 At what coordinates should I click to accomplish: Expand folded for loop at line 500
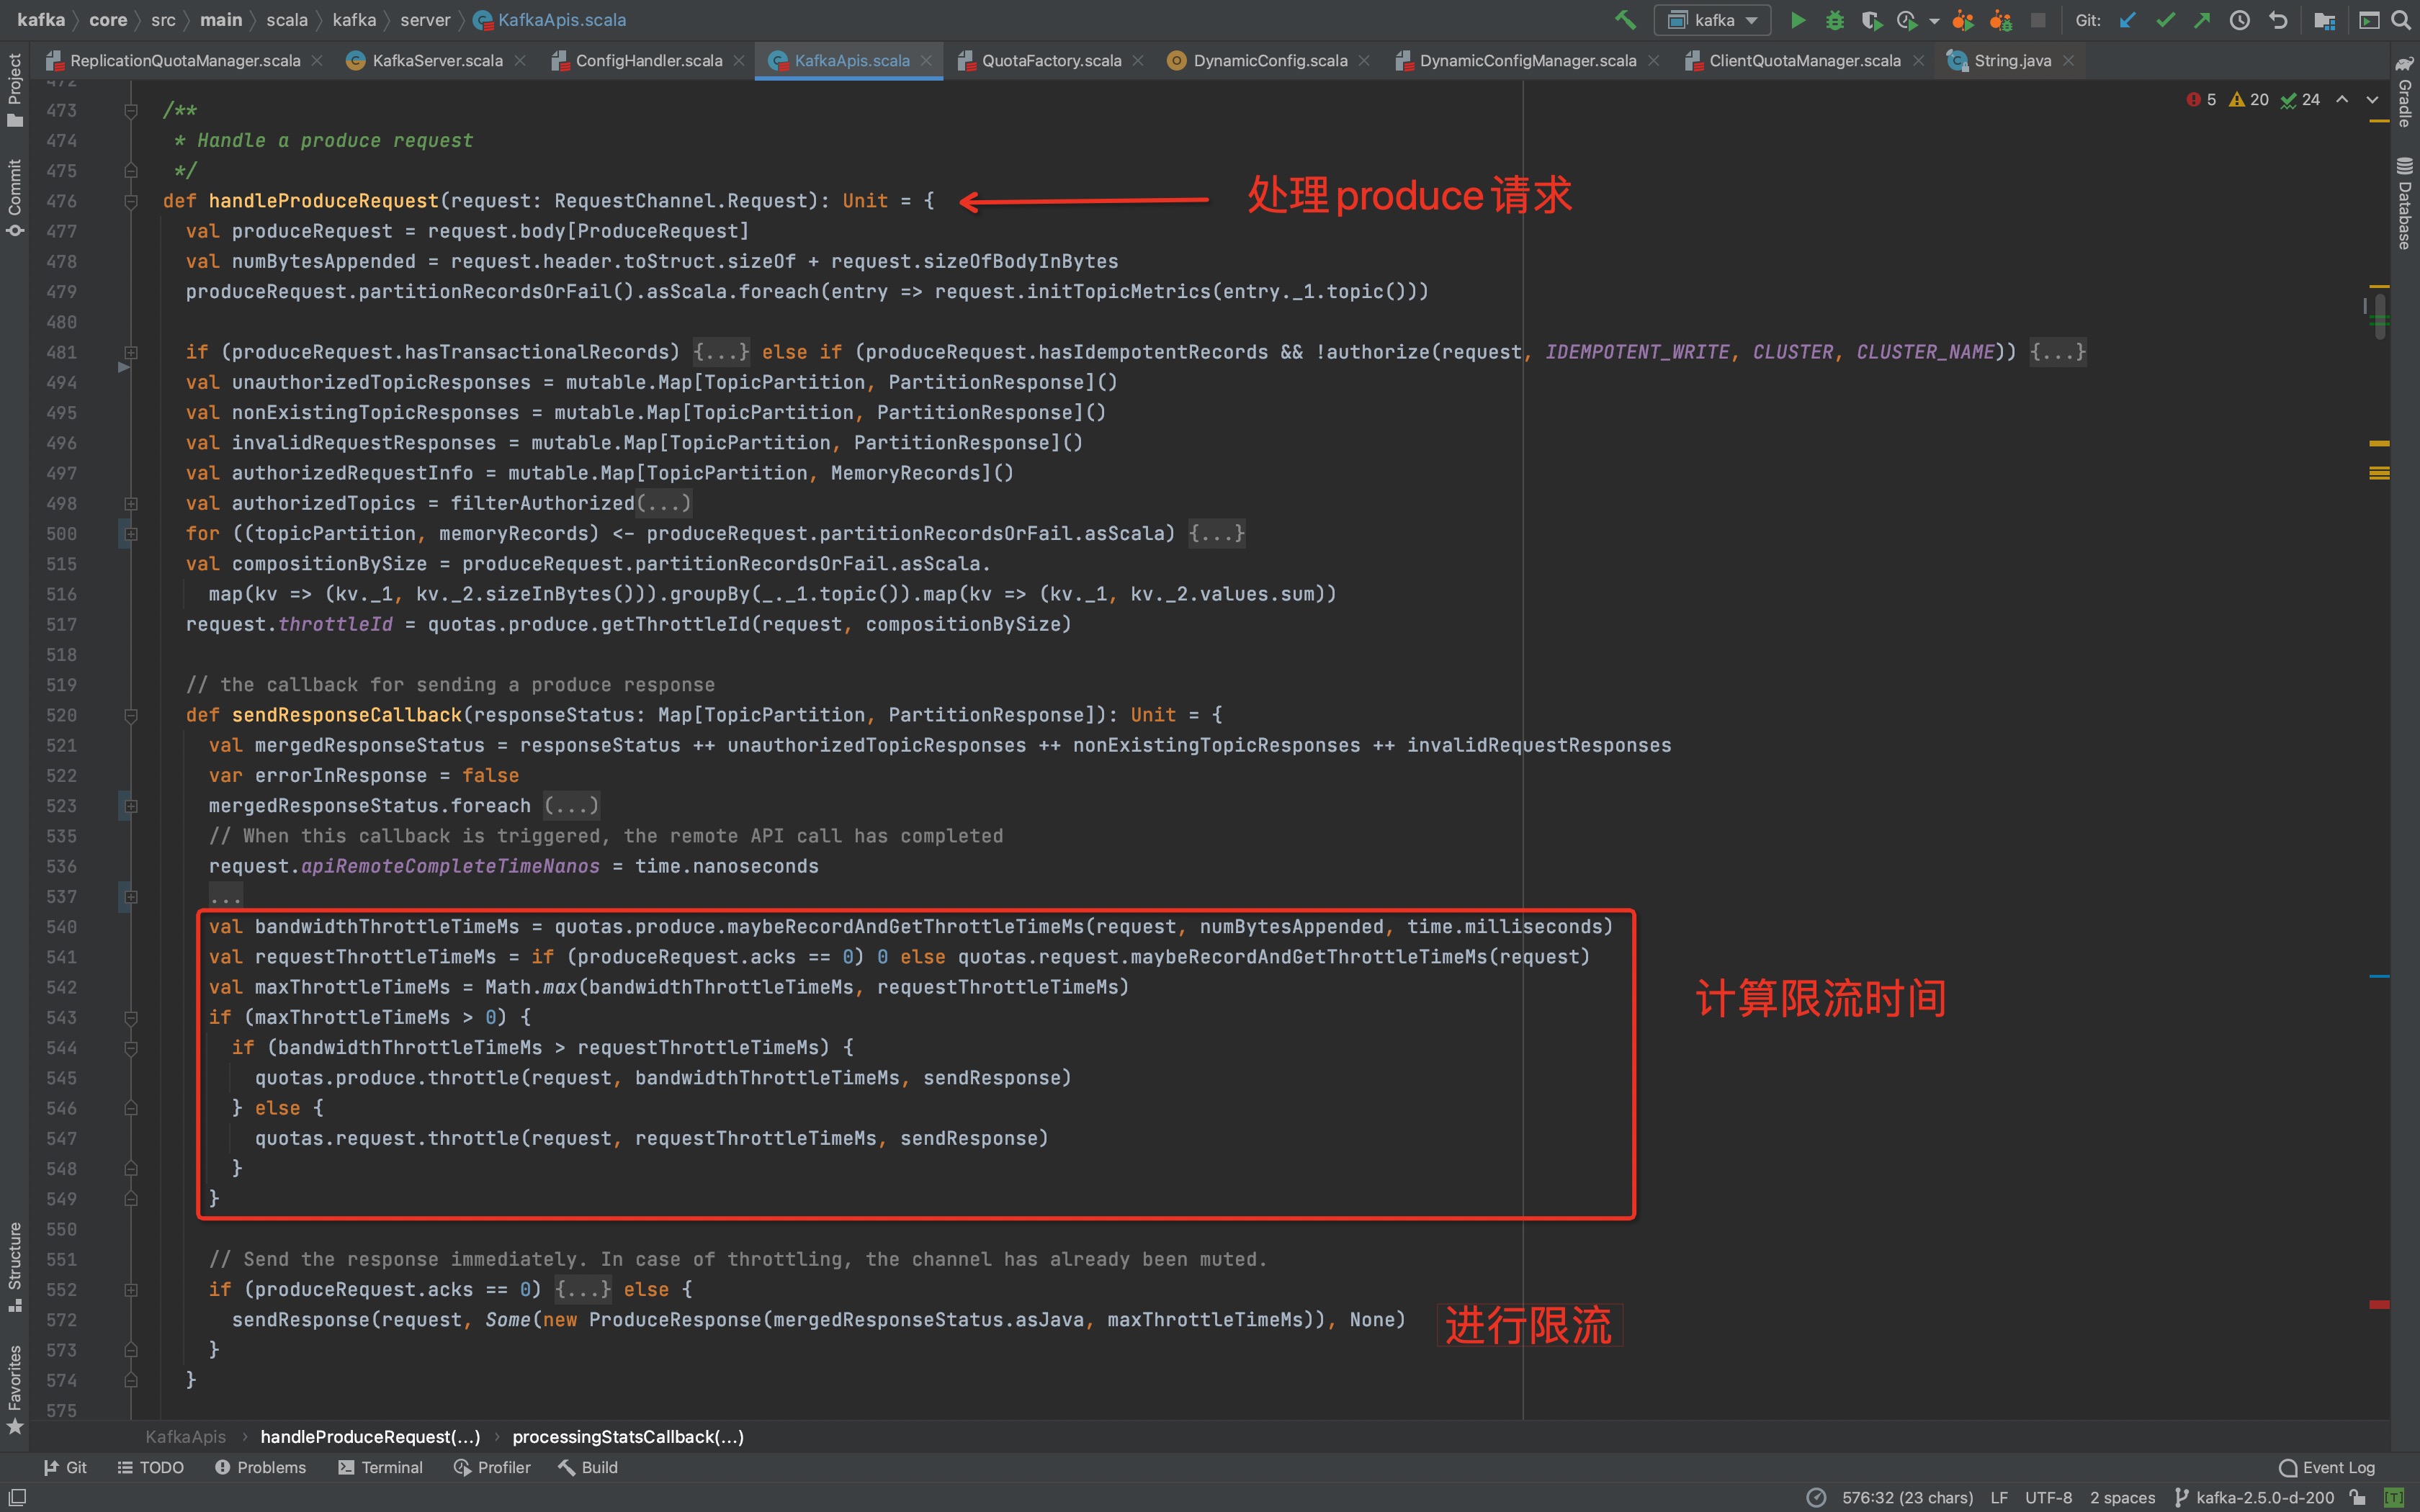click(131, 534)
